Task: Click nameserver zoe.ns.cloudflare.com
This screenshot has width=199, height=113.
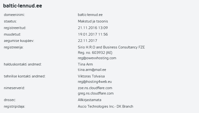Action: [95, 88]
